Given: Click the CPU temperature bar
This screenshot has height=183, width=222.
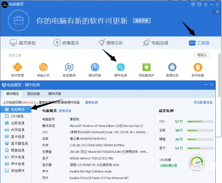Looking at the screenshot, I should point(200,121).
